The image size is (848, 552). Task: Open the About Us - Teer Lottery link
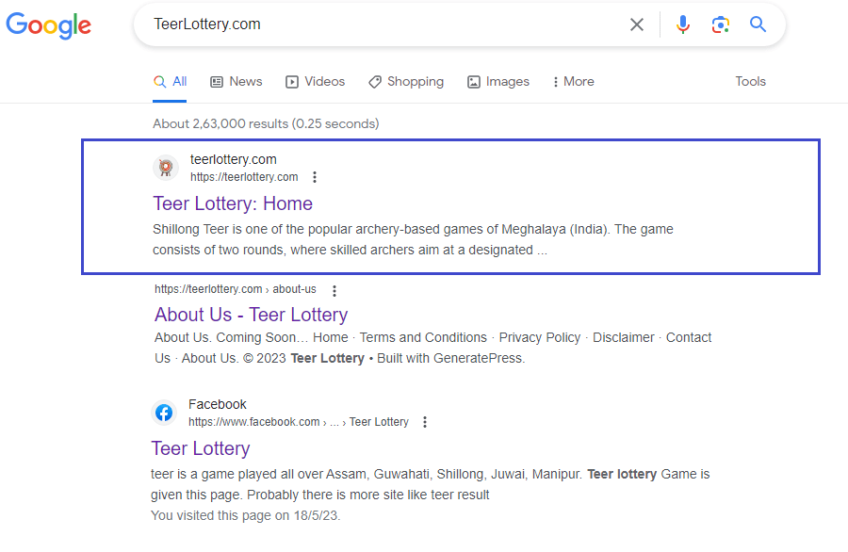tap(251, 315)
